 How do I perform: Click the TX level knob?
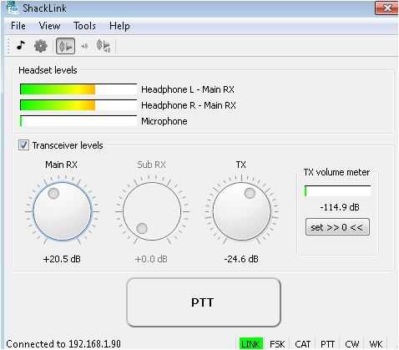click(x=241, y=211)
